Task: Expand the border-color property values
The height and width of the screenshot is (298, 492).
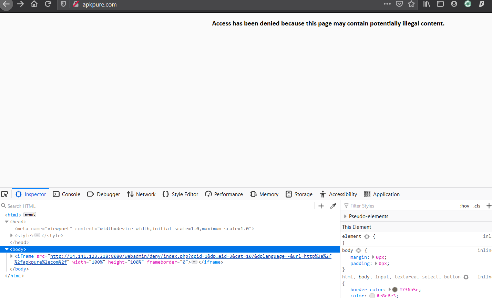Action: (x=390, y=289)
